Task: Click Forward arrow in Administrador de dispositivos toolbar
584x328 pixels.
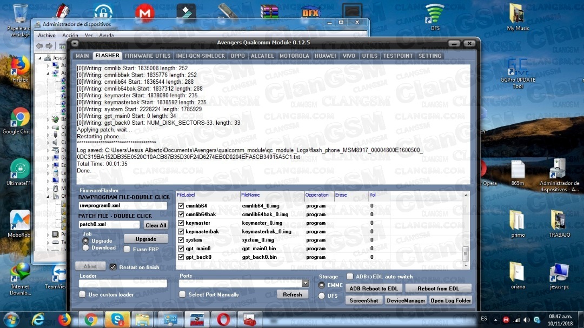Action: [49, 46]
